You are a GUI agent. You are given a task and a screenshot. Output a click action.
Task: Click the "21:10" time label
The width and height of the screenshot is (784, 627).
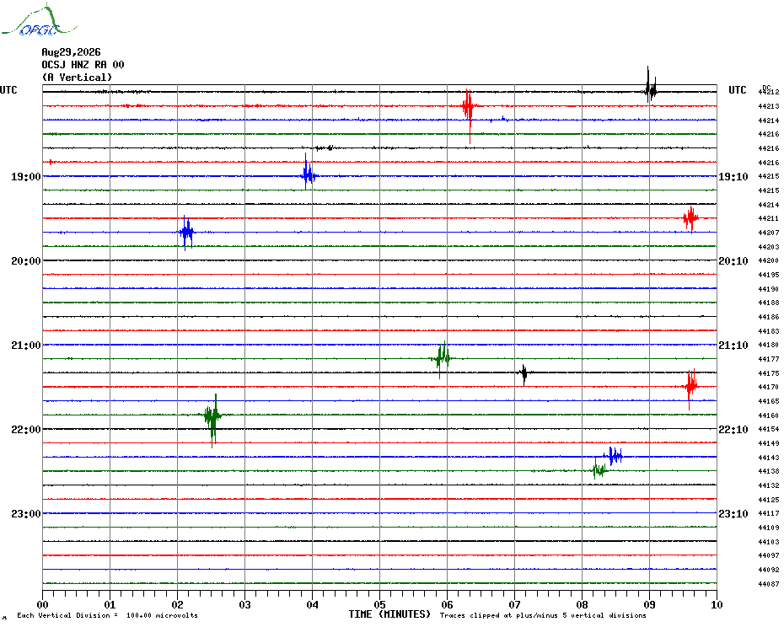(733, 345)
